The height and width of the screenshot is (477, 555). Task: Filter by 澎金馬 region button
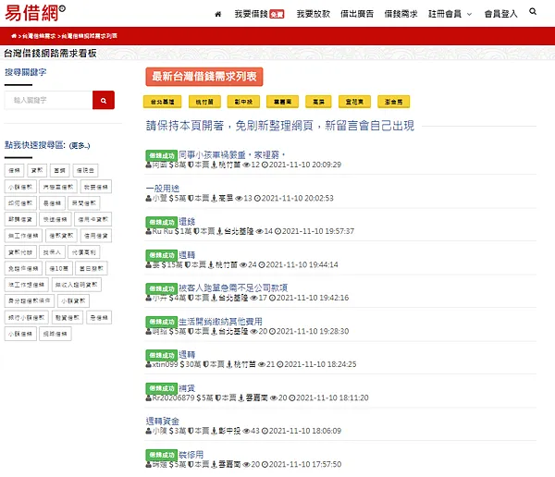tap(394, 102)
